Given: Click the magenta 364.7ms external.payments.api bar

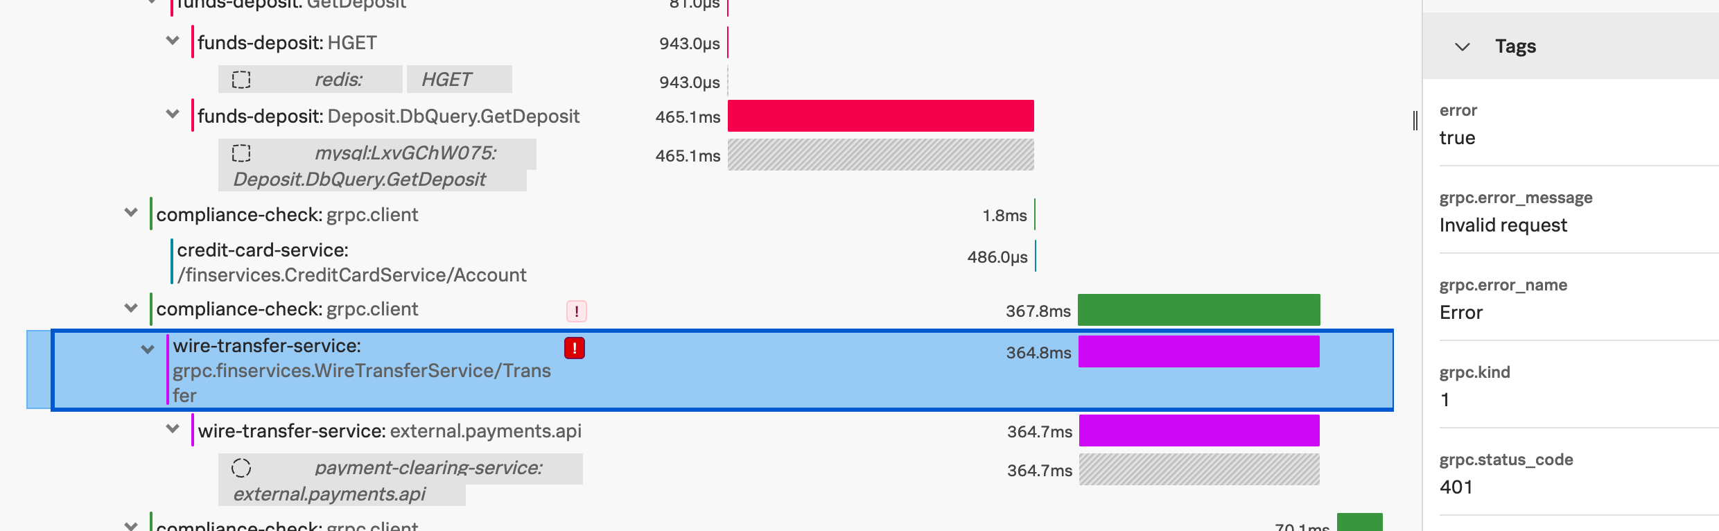Looking at the screenshot, I should [1198, 430].
